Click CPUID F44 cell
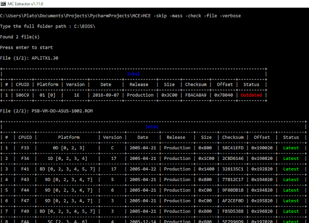309x223 pixels. click(x=25, y=190)
